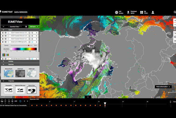Hide the topmost ASCAT Coastal Winds layer
The image size is (176, 118).
click(5, 33)
